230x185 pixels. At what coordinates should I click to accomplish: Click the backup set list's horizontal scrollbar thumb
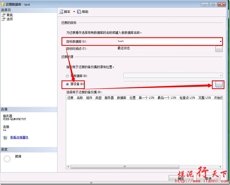(x=125, y=167)
